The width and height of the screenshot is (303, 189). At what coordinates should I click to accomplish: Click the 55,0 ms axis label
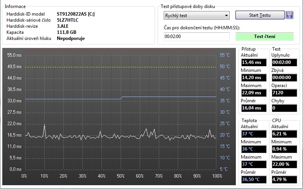tap(14, 55)
